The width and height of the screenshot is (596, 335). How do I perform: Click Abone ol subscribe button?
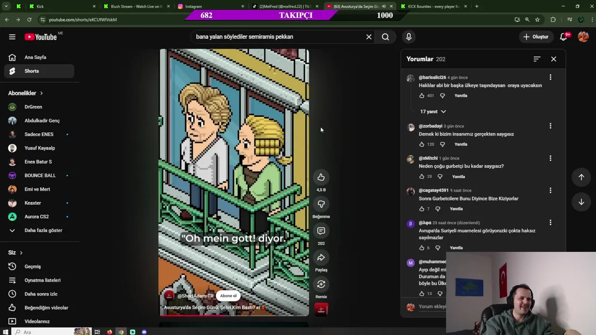228,296
